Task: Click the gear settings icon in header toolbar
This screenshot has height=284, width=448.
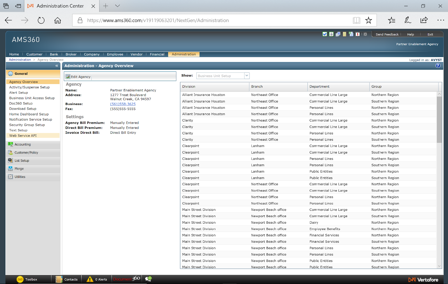Action: click(x=365, y=34)
